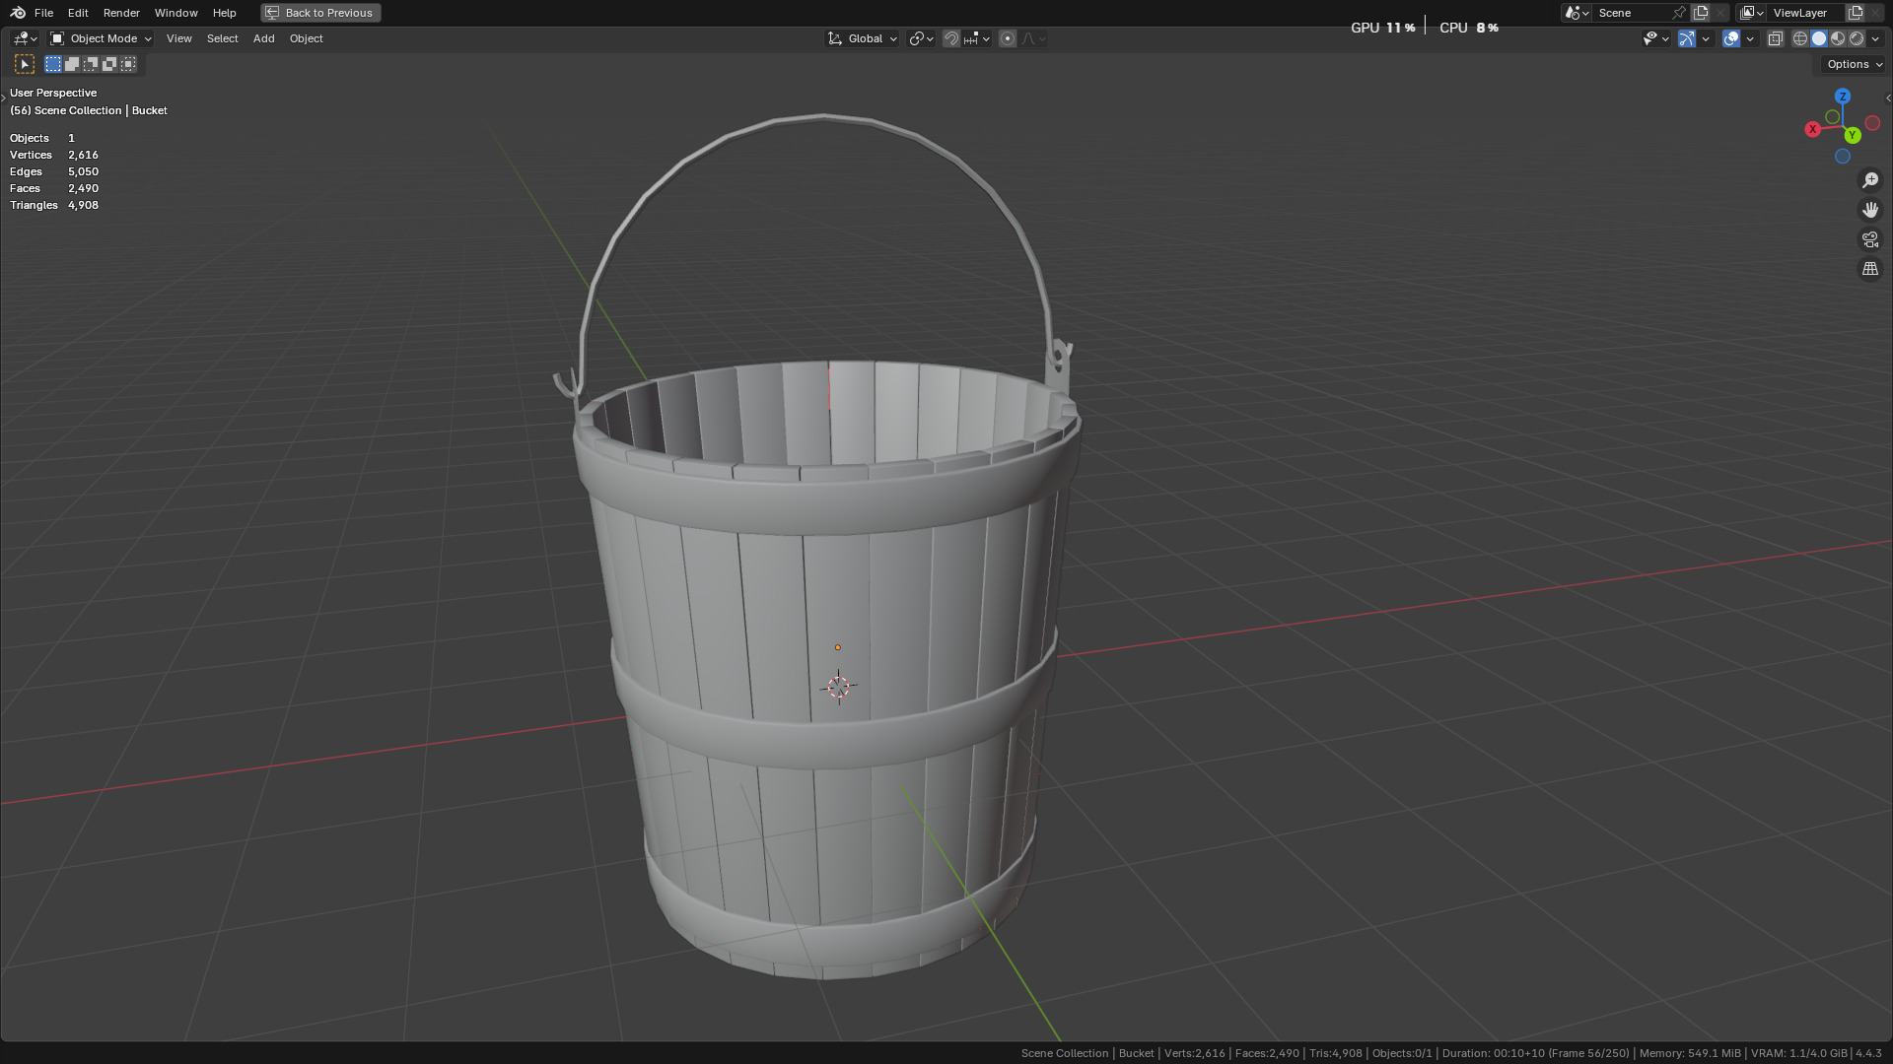Click the red X axis gizmo ball
Image resolution: width=1893 pixels, height=1064 pixels.
point(1812,129)
